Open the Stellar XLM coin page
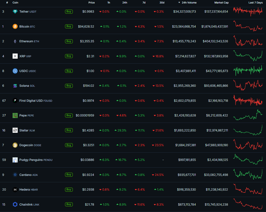This screenshot has width=266, height=212. (27, 130)
